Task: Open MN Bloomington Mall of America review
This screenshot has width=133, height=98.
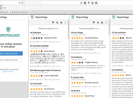Action: coord(45,70)
